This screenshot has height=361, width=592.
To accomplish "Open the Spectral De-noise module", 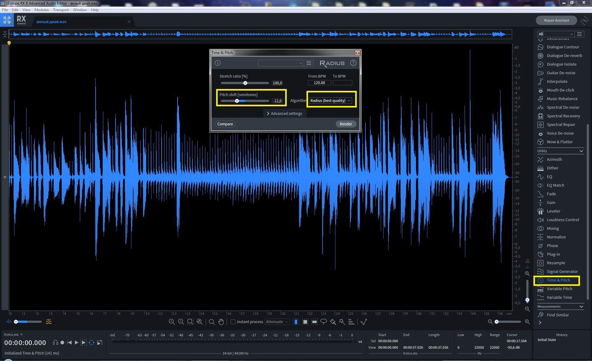I will [563, 107].
